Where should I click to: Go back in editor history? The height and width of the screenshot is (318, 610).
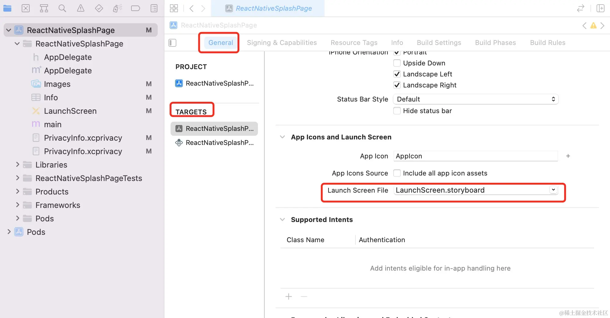pos(192,8)
